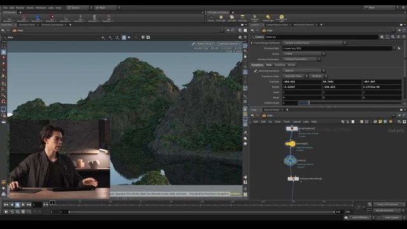
Task: Switch to the Geometry Spreadsheet tab
Action: click(x=52, y=25)
